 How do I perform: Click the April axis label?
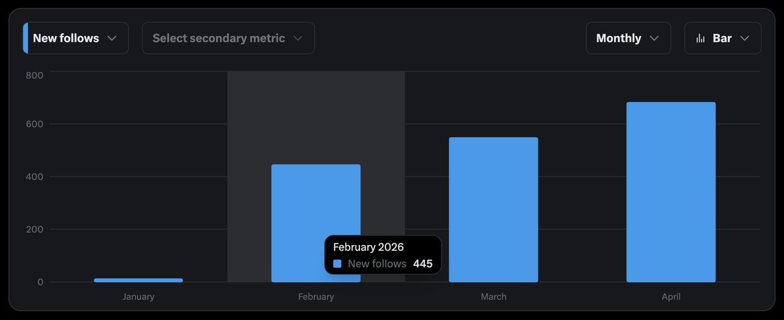point(671,296)
